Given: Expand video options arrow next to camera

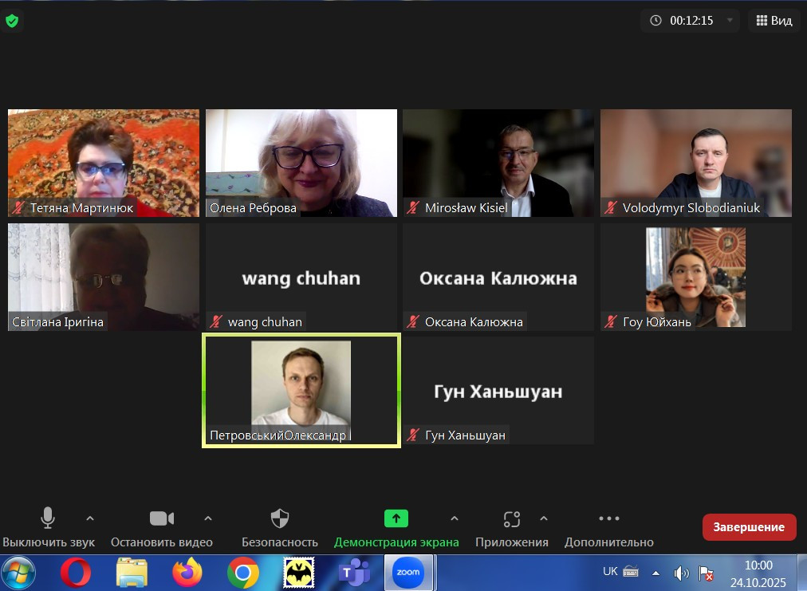Looking at the screenshot, I should [208, 518].
